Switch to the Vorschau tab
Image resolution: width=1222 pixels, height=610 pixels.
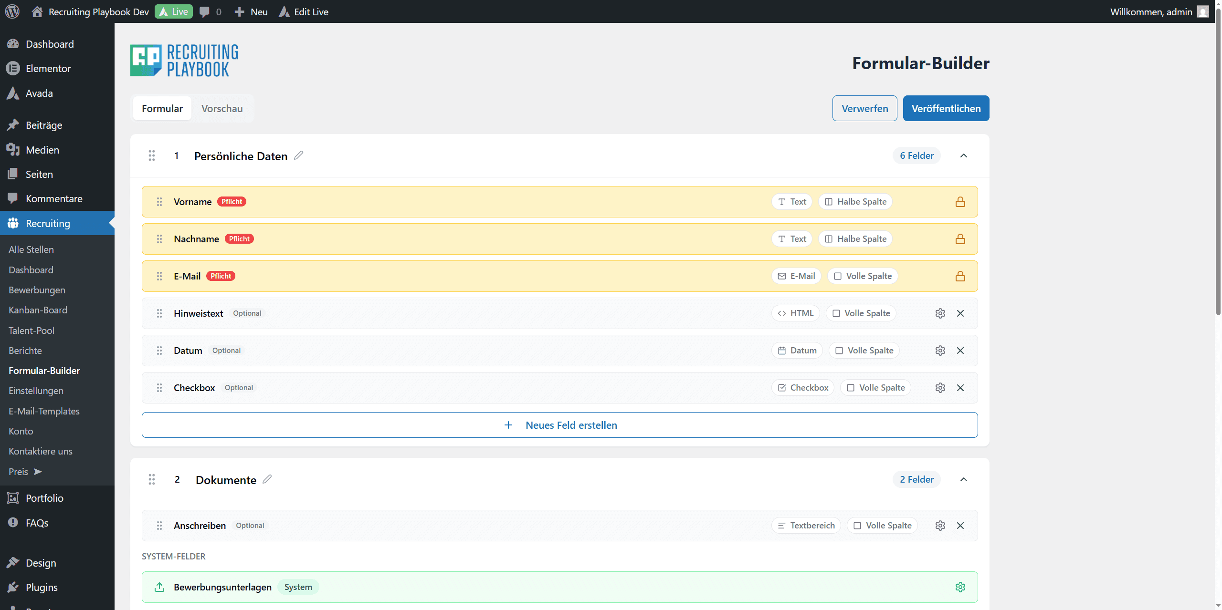tap(222, 108)
